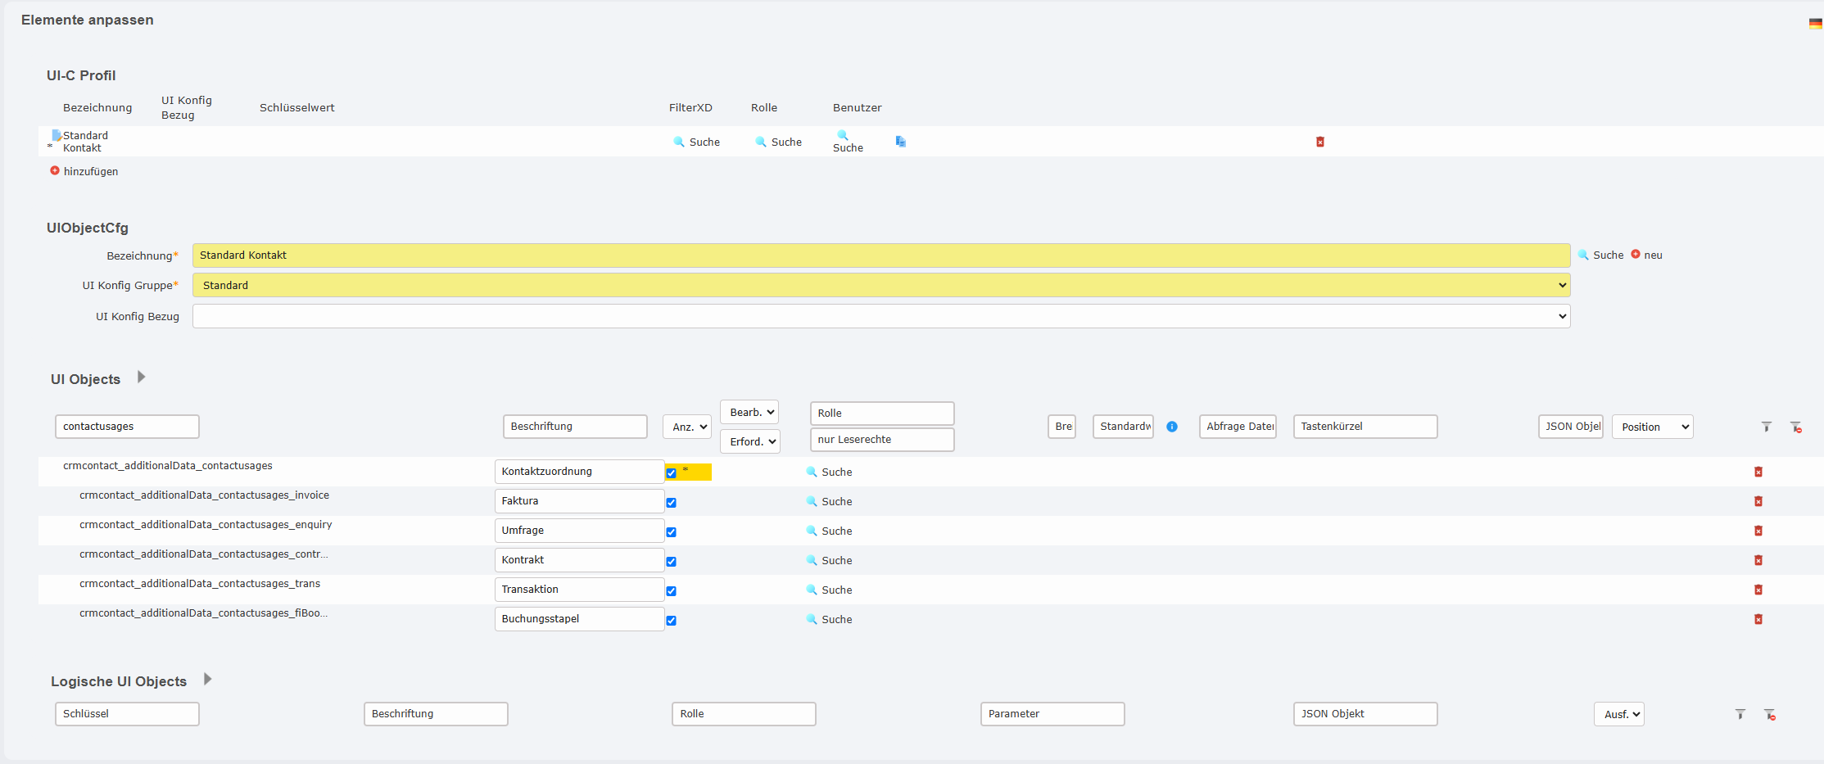Toggle the Umfrage row checkbox
The image size is (1824, 764).
[671, 532]
